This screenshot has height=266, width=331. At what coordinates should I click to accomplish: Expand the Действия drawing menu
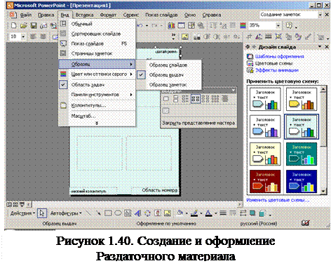pos(22,213)
